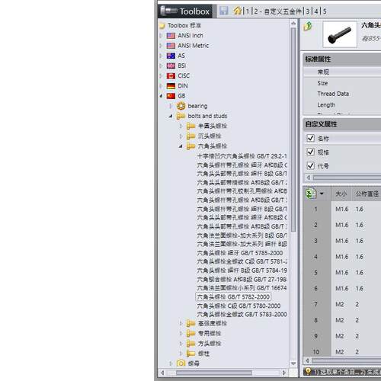Expand the ANSI Metric standard node
Viewport: 381px width, 381px height.
coord(161,46)
